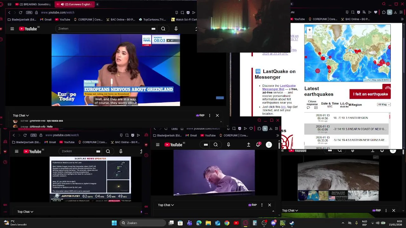
Task: Collapse chat arrow in DJ video window
Action: 273,211
